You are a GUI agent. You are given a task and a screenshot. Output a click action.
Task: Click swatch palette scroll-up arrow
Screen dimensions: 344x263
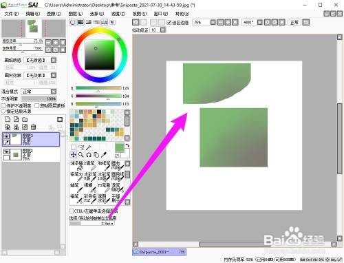127,112
